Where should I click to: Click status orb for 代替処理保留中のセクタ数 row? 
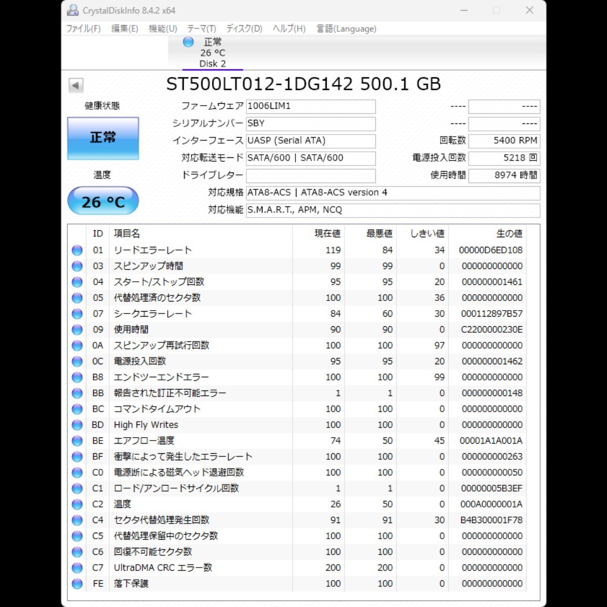77,536
